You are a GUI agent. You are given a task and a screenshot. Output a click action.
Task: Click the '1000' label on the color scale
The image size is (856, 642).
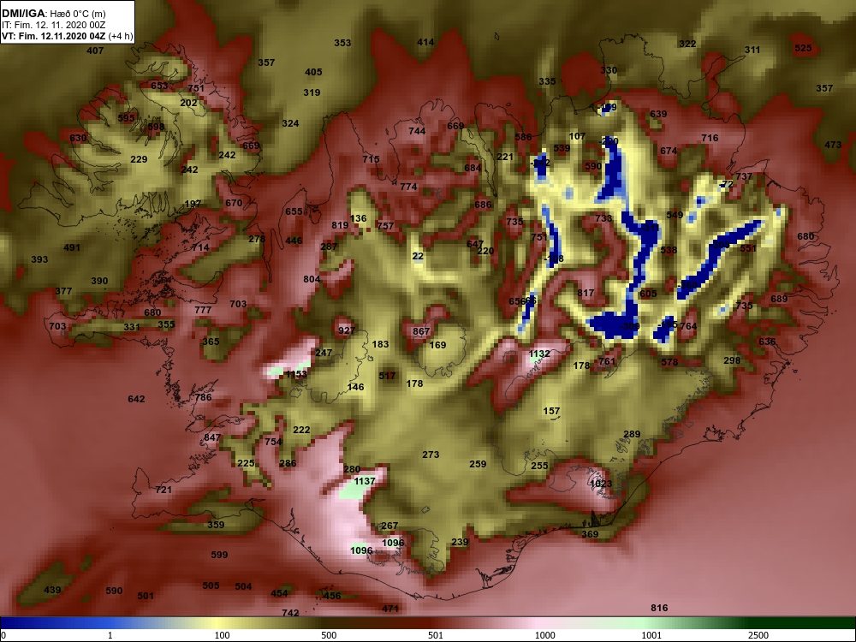544,635
